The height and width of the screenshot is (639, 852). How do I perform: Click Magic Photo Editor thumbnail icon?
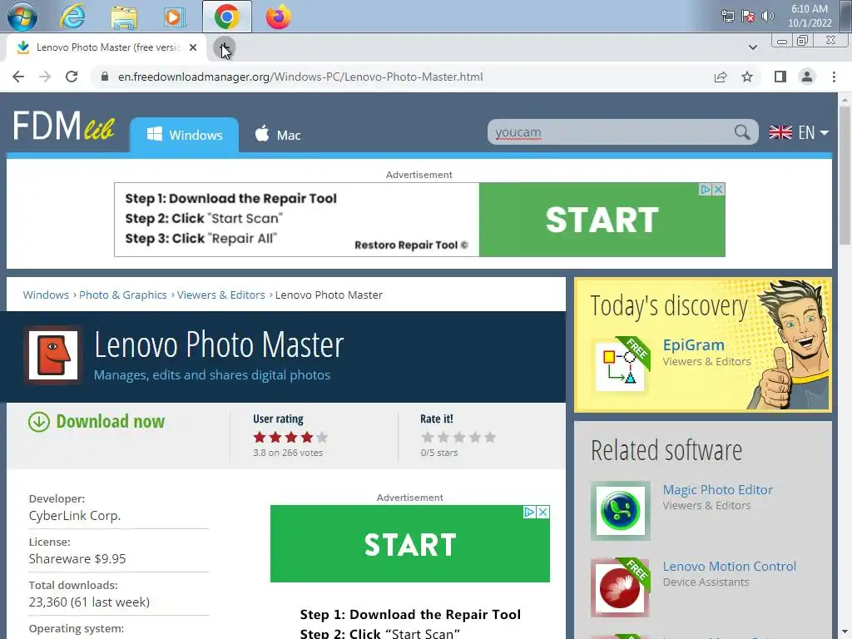tap(621, 511)
